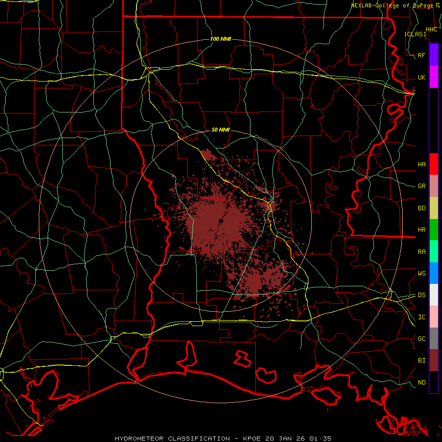Click the [CLAS] legend heading

tap(415, 34)
